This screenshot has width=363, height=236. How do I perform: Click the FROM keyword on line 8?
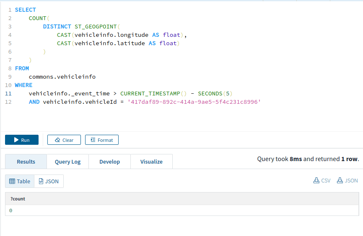22,69
